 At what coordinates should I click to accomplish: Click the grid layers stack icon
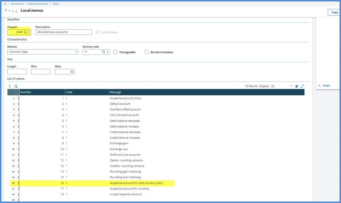(296, 86)
